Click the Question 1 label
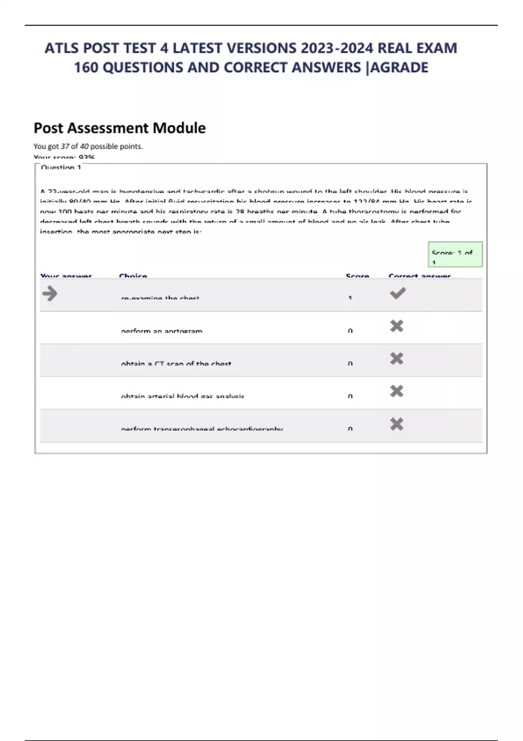The width and height of the screenshot is (523, 741). click(x=61, y=167)
